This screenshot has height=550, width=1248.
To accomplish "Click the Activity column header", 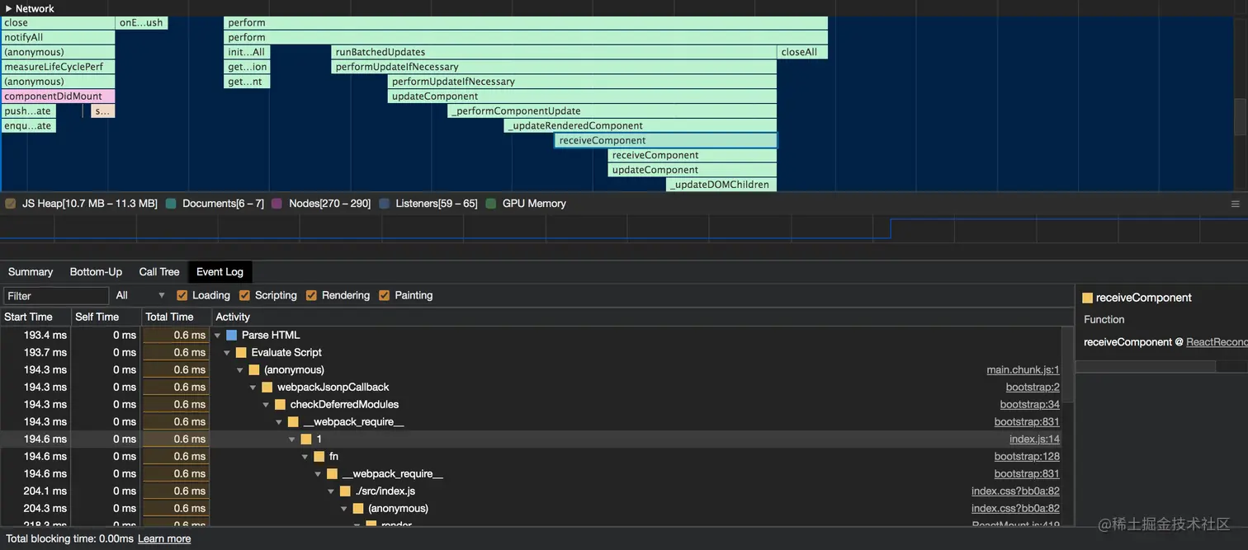I will [641, 317].
